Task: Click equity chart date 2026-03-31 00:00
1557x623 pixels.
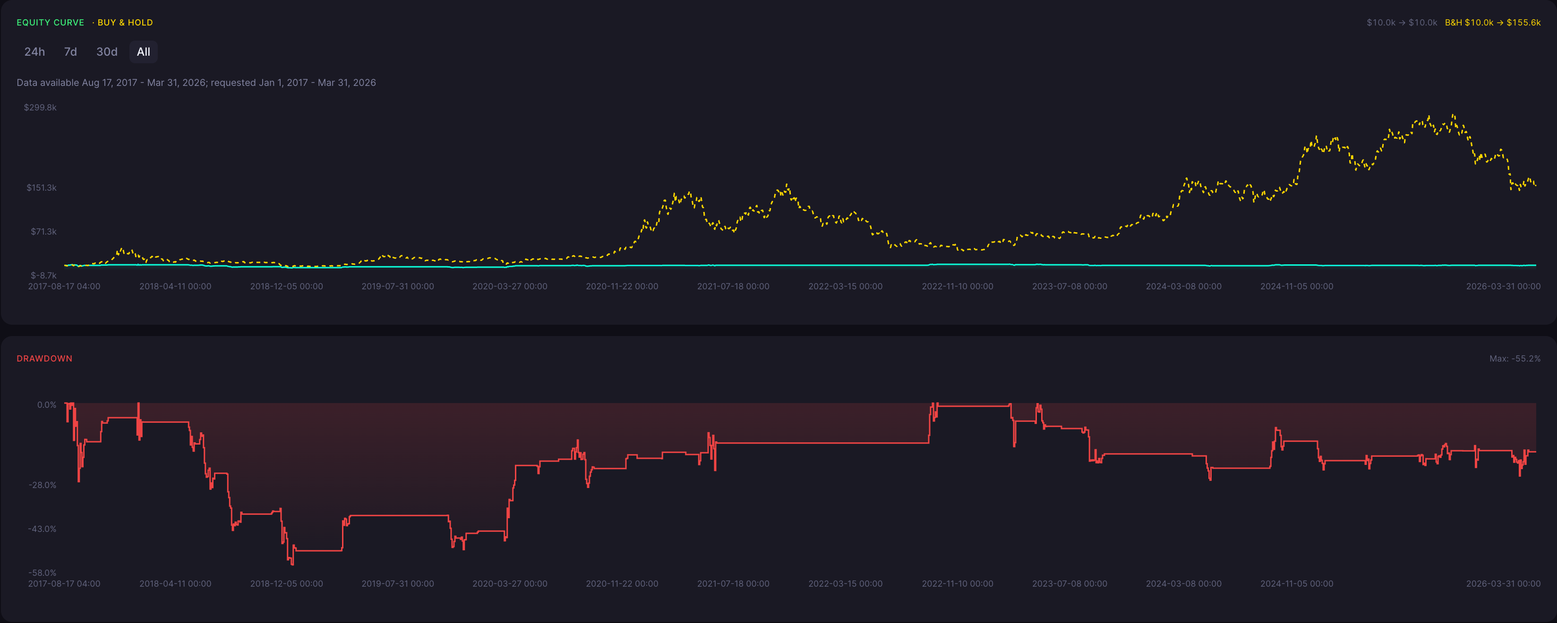Action: click(1503, 287)
